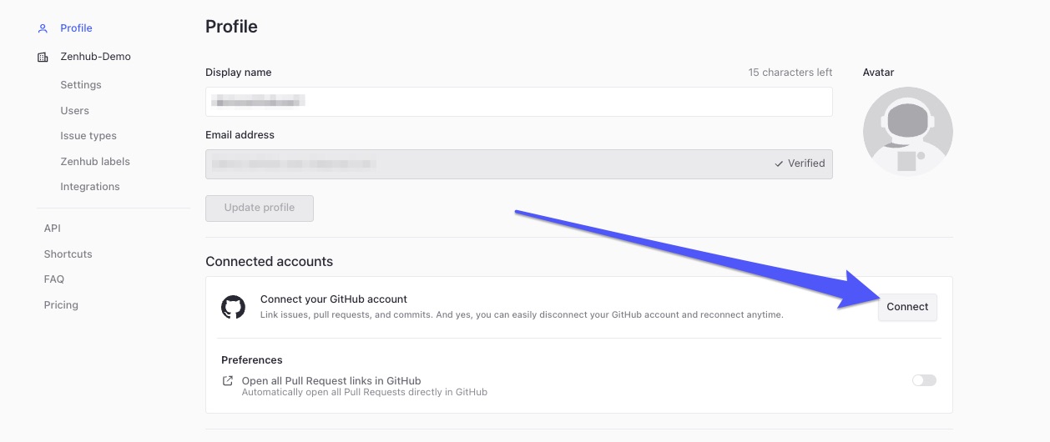This screenshot has height=442, width=1050.
Task: Open the API link in sidebar
Action: [x=53, y=229]
